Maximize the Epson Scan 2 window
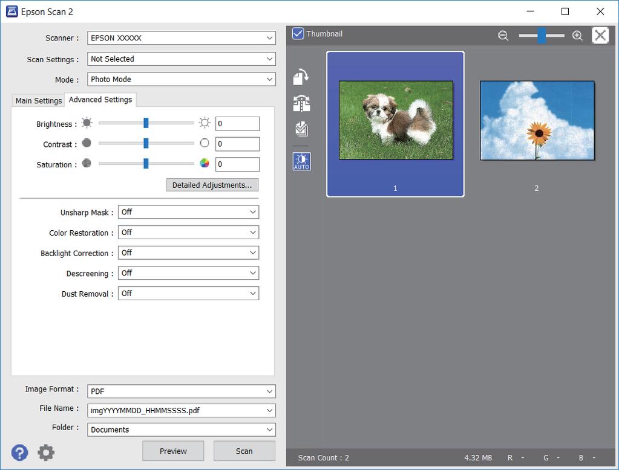619x470 pixels. pos(565,11)
